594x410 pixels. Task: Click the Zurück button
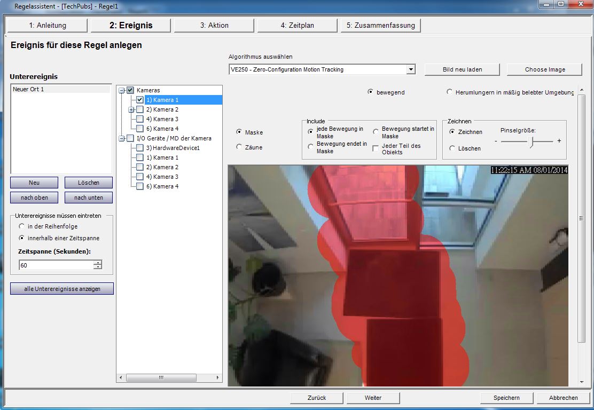pyautogui.click(x=317, y=398)
